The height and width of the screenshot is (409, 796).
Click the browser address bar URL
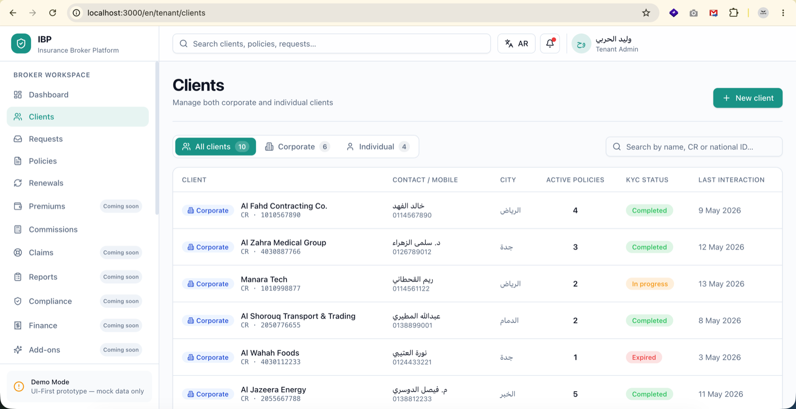146,13
